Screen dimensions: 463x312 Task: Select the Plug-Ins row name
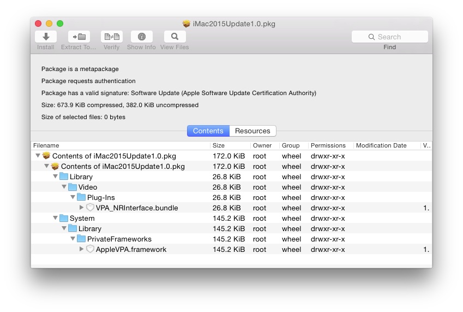pyautogui.click(x=101, y=198)
